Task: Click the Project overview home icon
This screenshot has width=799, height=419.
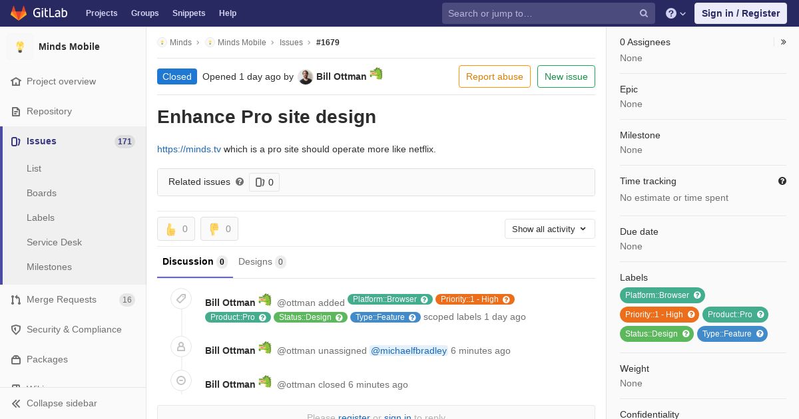Action: point(16,81)
